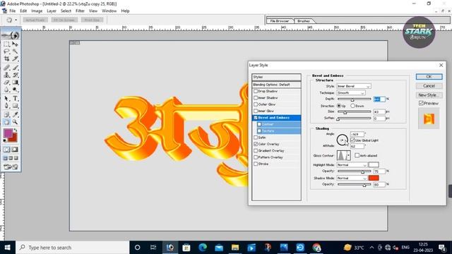
Task: Select the Eyedropper tool
Action: pyautogui.click(x=15, y=114)
